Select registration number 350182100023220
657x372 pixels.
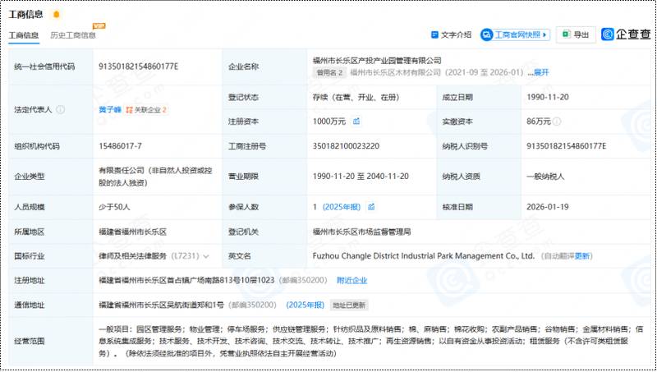coord(346,146)
